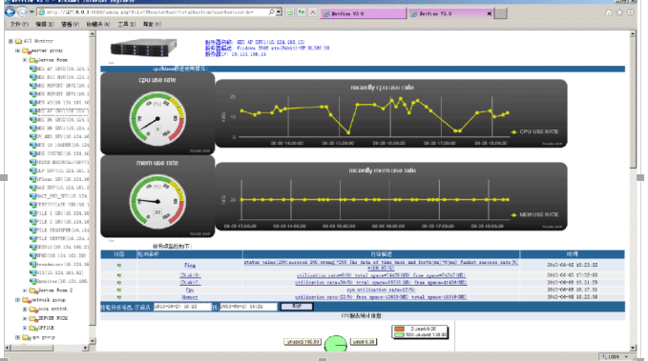Open the second menu bar item
The width and height of the screenshot is (648, 361).
tap(44, 25)
